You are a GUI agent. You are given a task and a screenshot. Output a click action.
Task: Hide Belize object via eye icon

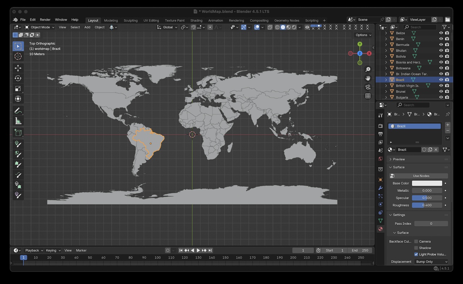[x=441, y=33]
